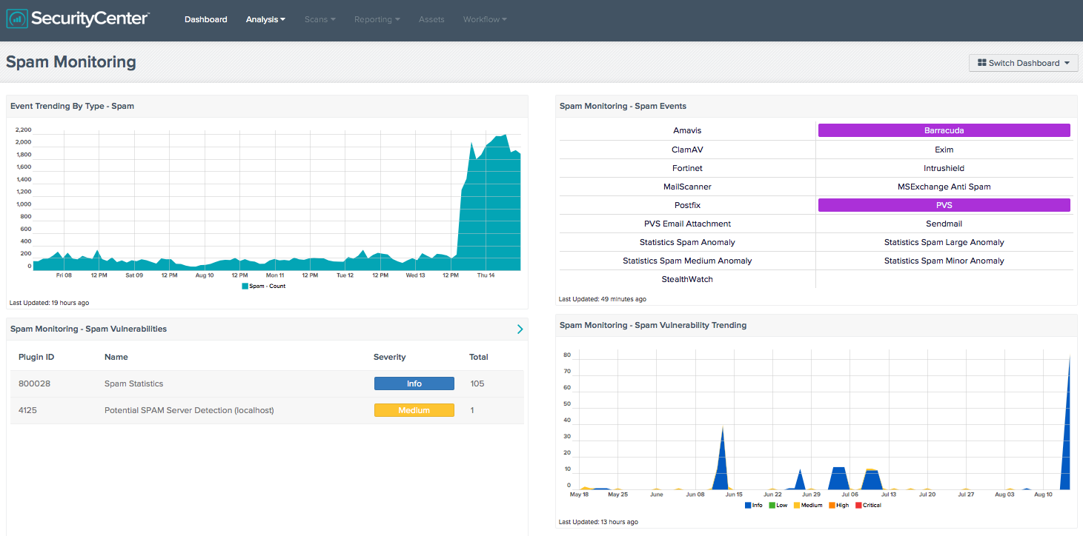
Task: Select the Postfix event cell
Action: coord(687,205)
